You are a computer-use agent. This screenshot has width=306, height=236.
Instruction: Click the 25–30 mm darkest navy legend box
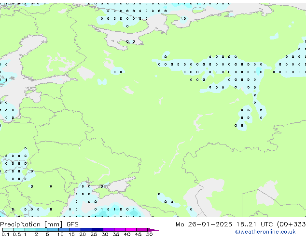point(97,230)
